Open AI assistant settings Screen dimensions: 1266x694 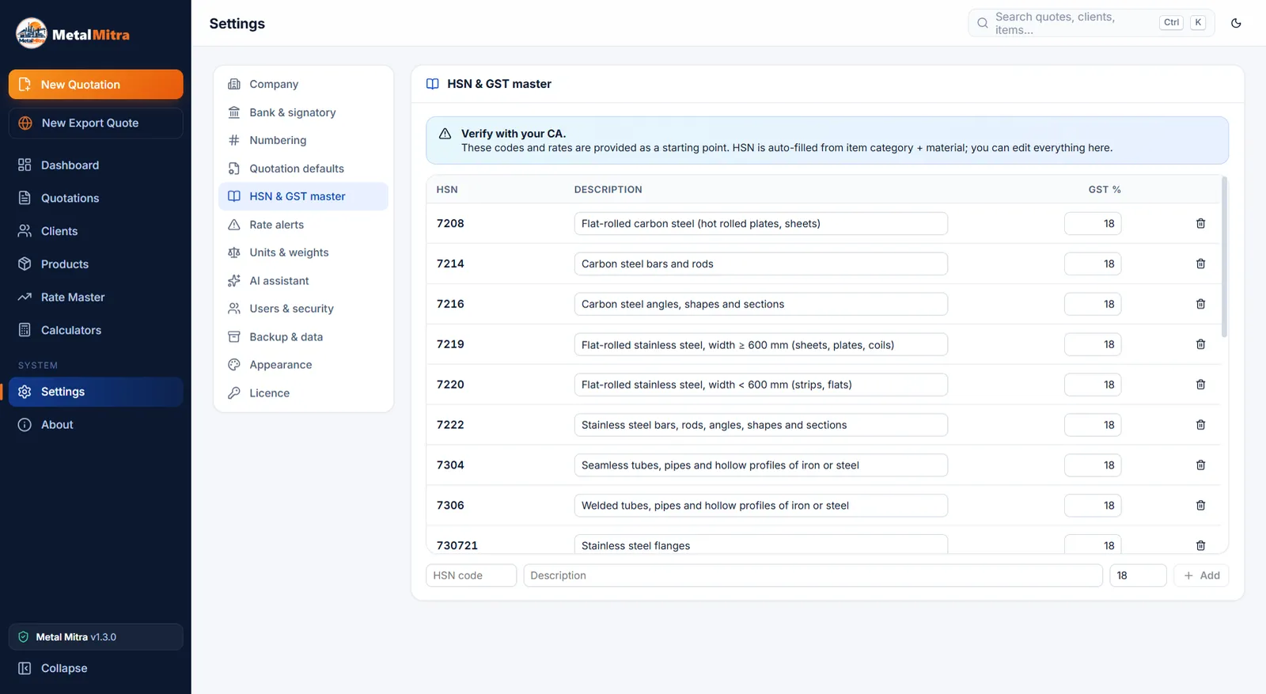(x=303, y=281)
